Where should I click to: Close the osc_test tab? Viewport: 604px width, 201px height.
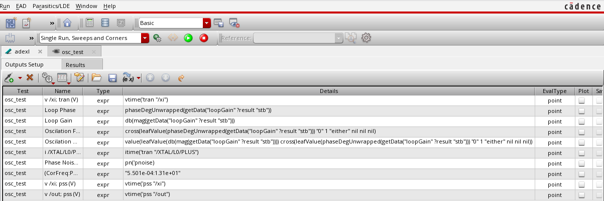(94, 51)
